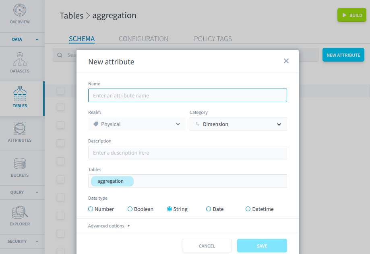Select the Tables sidebar icon
370x254 pixels.
[x=20, y=93]
